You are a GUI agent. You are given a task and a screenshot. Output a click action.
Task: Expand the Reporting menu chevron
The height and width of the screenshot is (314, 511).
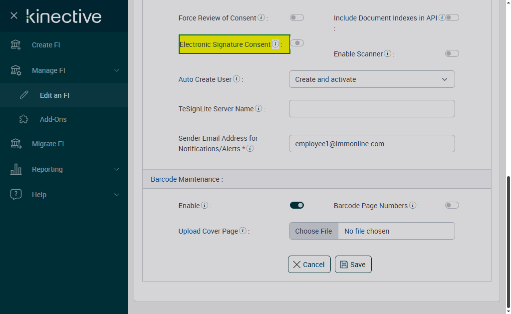[x=117, y=169]
